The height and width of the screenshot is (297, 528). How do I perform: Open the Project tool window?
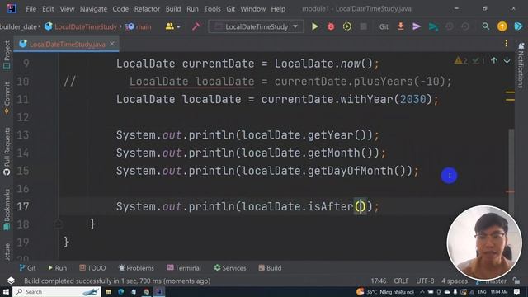(7, 55)
